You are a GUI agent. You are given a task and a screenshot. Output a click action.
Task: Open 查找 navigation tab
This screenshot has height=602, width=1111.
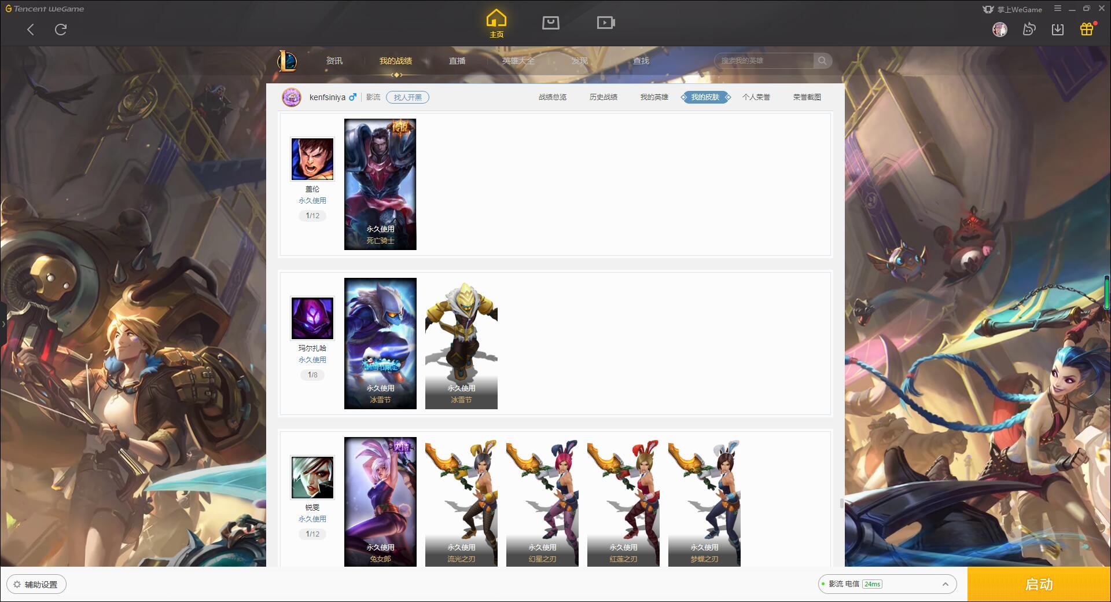[641, 61]
